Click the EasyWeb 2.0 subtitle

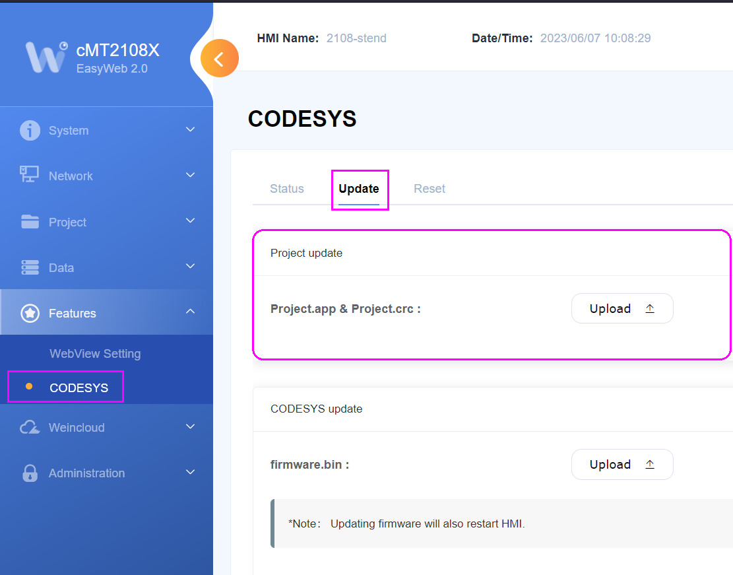[112, 69]
